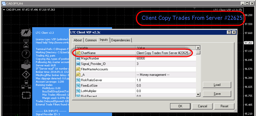Click the CADJPY,H4 window title icon
Image resolution: width=256 pixels, height=116 pixels.
pos(4,3)
